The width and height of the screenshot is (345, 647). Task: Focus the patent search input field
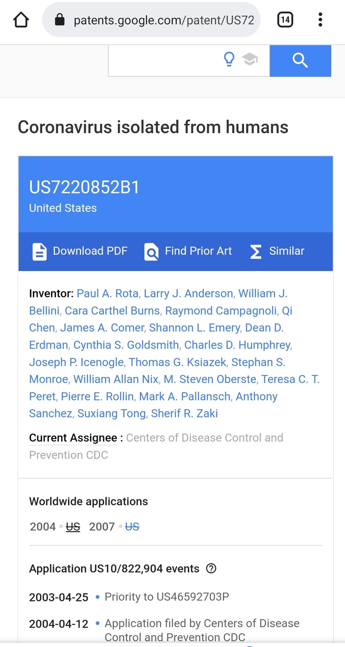coord(163,60)
